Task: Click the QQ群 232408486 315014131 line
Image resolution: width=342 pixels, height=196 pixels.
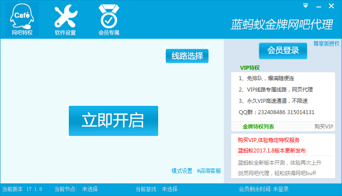Action: (277, 112)
